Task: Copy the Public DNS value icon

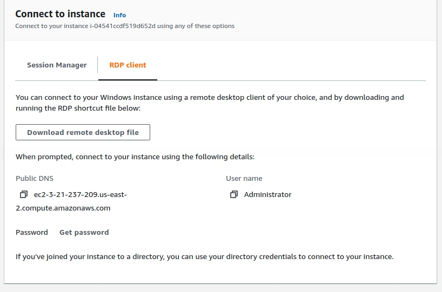Action: click(x=24, y=194)
